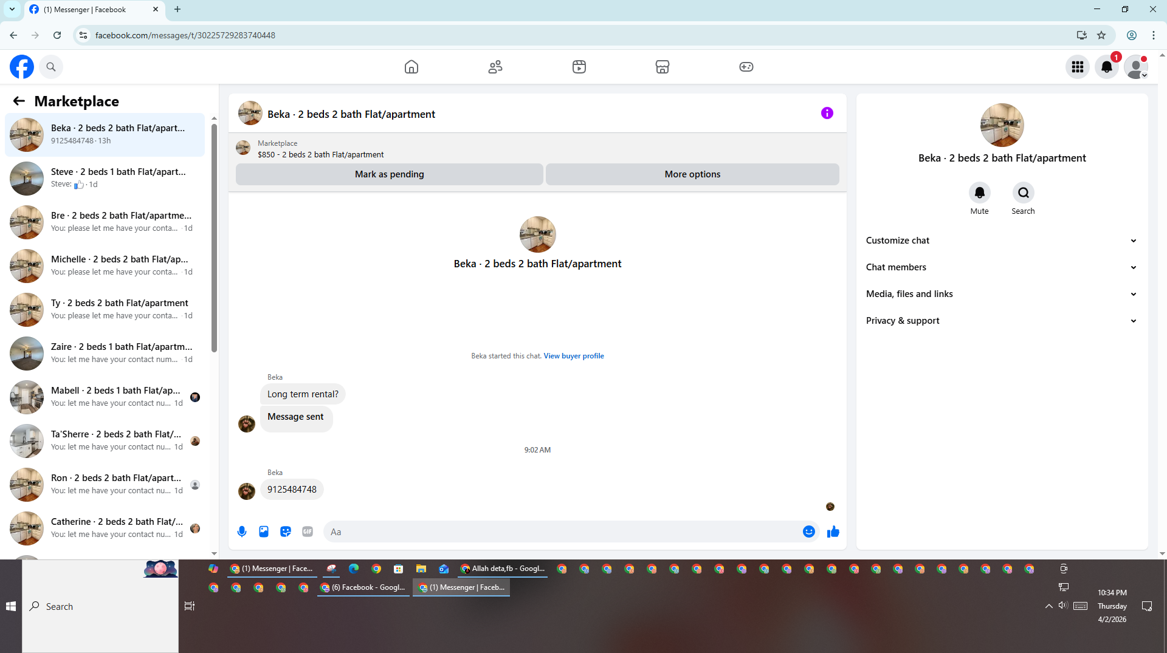Viewport: 1167px width, 653px height.
Task: Click the conversation list scrollbar
Action: pyautogui.click(x=214, y=238)
